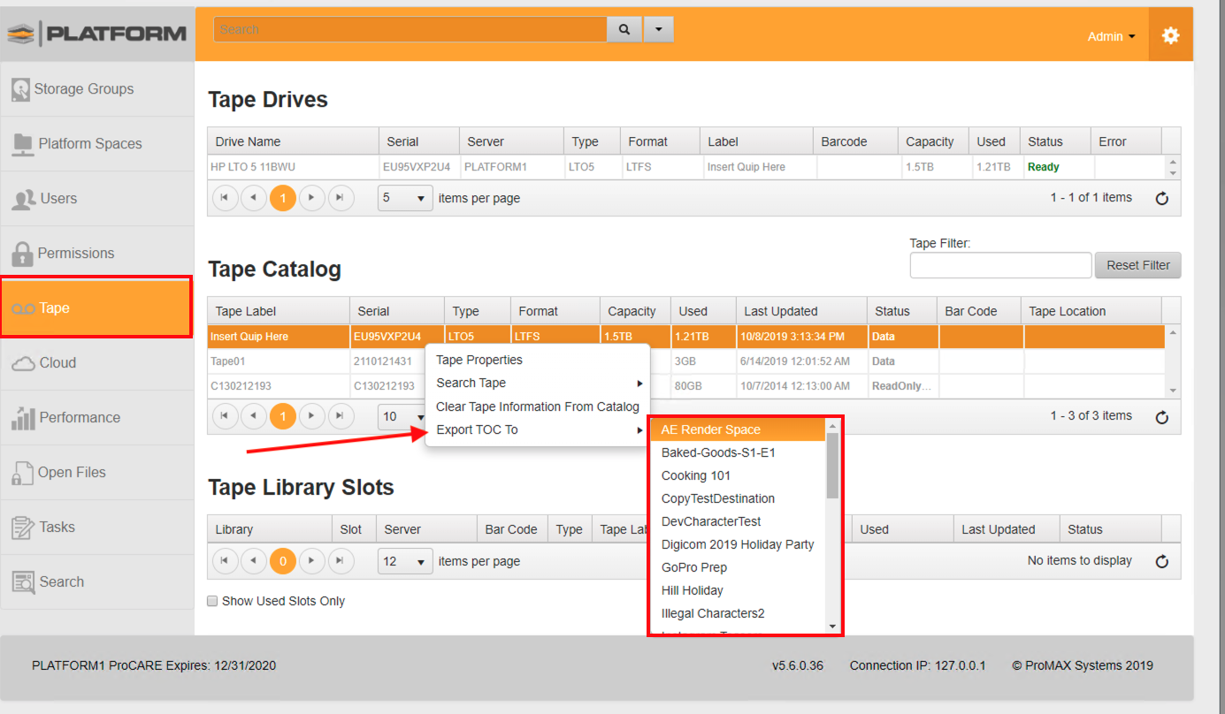Open Platform Spaces in sidebar
Image resolution: width=1225 pixels, height=714 pixels.
[89, 144]
